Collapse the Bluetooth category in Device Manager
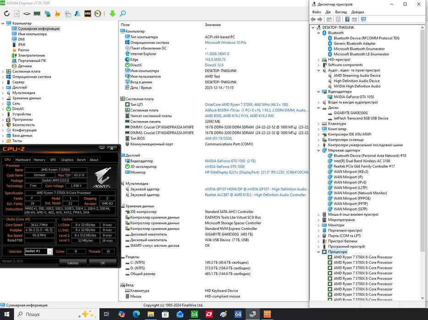The image size is (428, 320). [x=318, y=33]
